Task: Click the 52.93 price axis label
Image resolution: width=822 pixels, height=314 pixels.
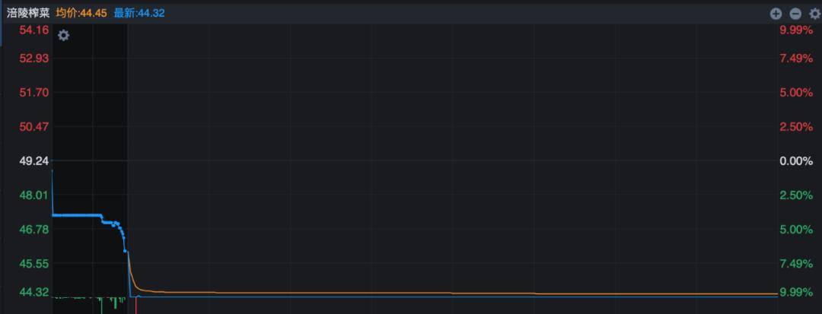Action: (34, 58)
